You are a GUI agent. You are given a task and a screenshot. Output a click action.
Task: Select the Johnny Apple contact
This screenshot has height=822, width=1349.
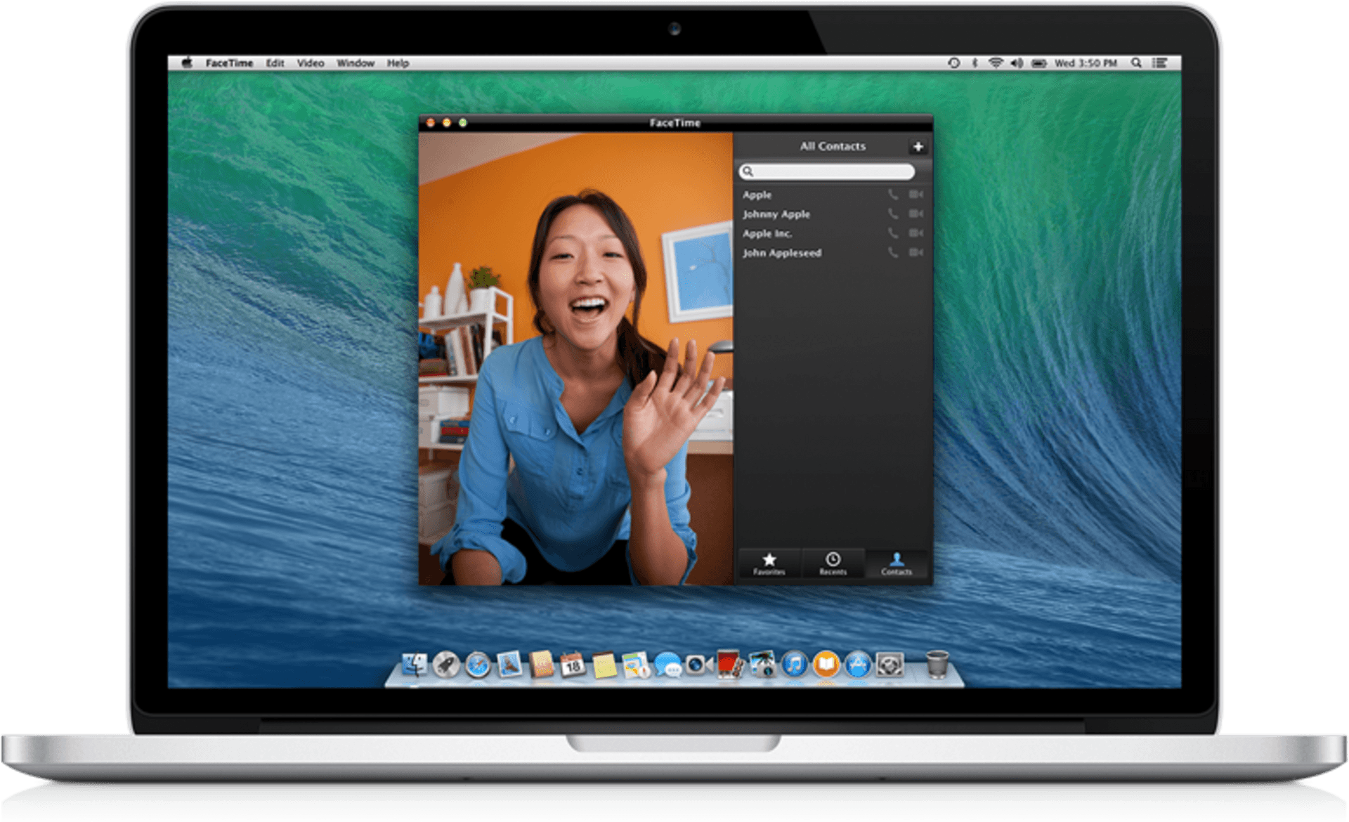pos(833,214)
